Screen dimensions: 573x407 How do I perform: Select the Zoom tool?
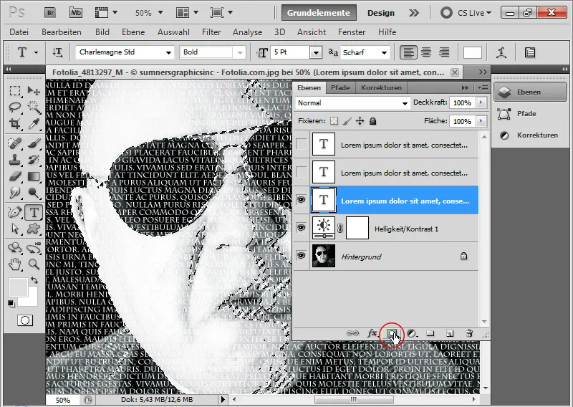[x=34, y=264]
